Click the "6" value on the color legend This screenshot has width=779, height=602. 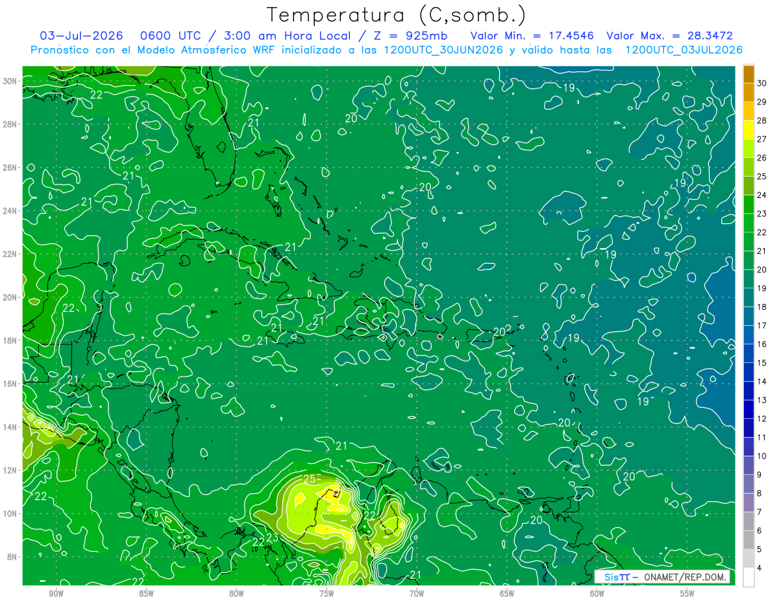pyautogui.click(x=760, y=531)
